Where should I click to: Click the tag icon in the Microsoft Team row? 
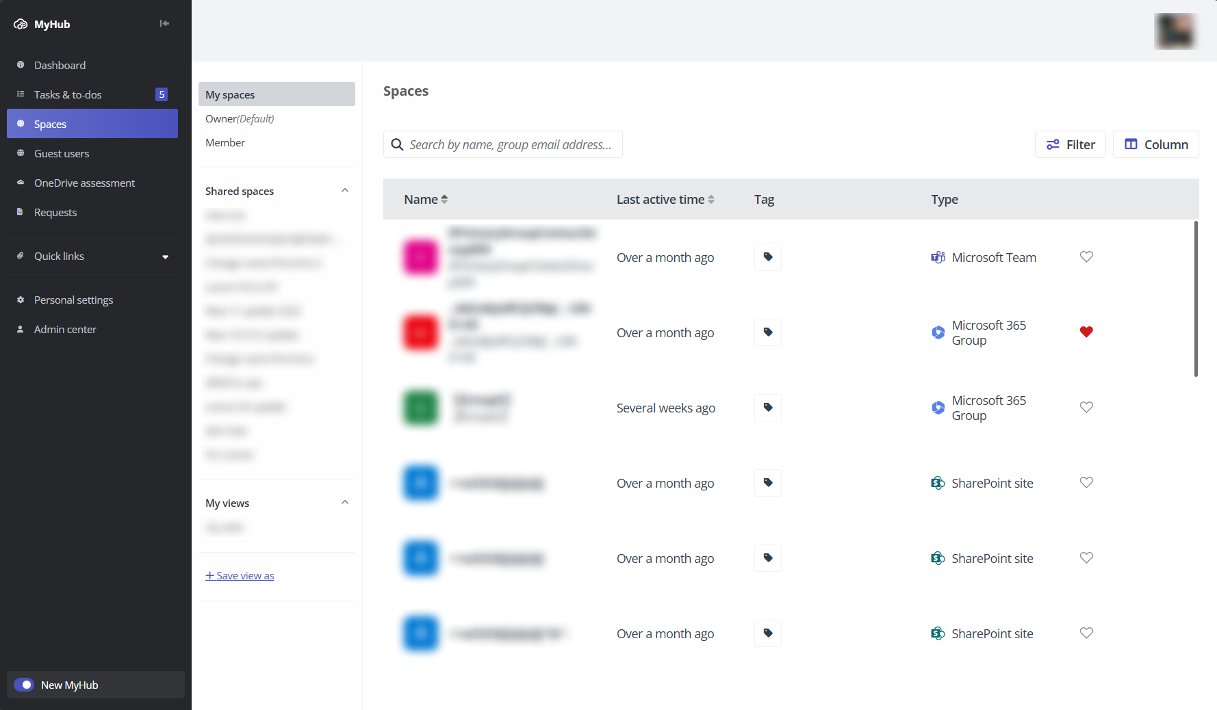point(767,257)
